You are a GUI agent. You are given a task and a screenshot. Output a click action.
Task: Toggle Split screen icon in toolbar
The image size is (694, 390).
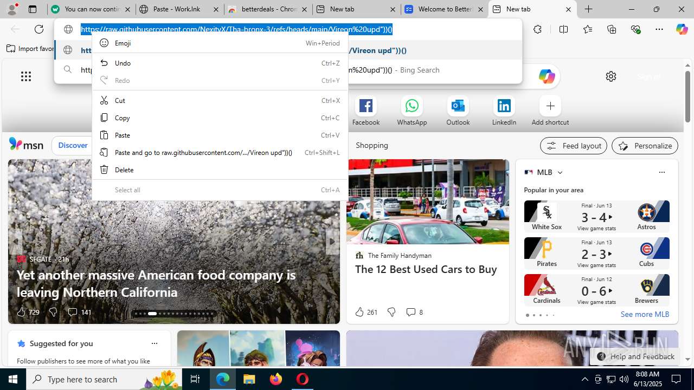[563, 29]
